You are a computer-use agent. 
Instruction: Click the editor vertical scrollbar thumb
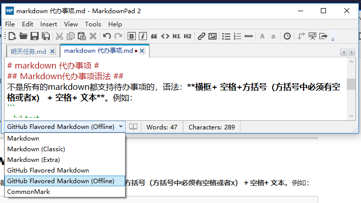coord(351,84)
